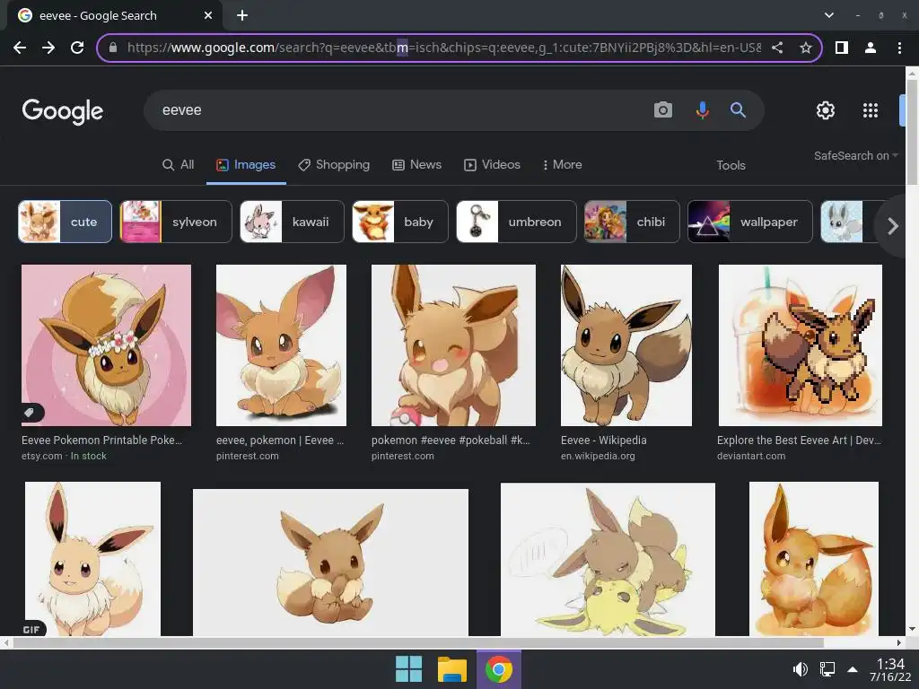919x689 pixels.
Task: Open the Eevee Wikipedia image
Action: click(x=626, y=345)
